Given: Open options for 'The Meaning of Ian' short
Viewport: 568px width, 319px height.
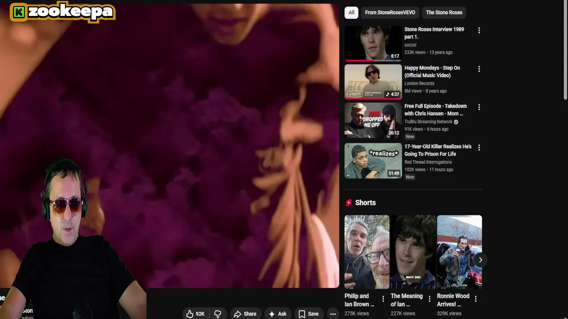Looking at the screenshot, I should 429,299.
